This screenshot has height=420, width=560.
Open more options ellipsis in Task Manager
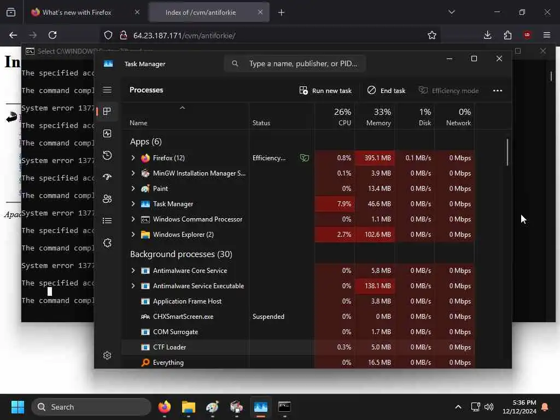pos(498,91)
